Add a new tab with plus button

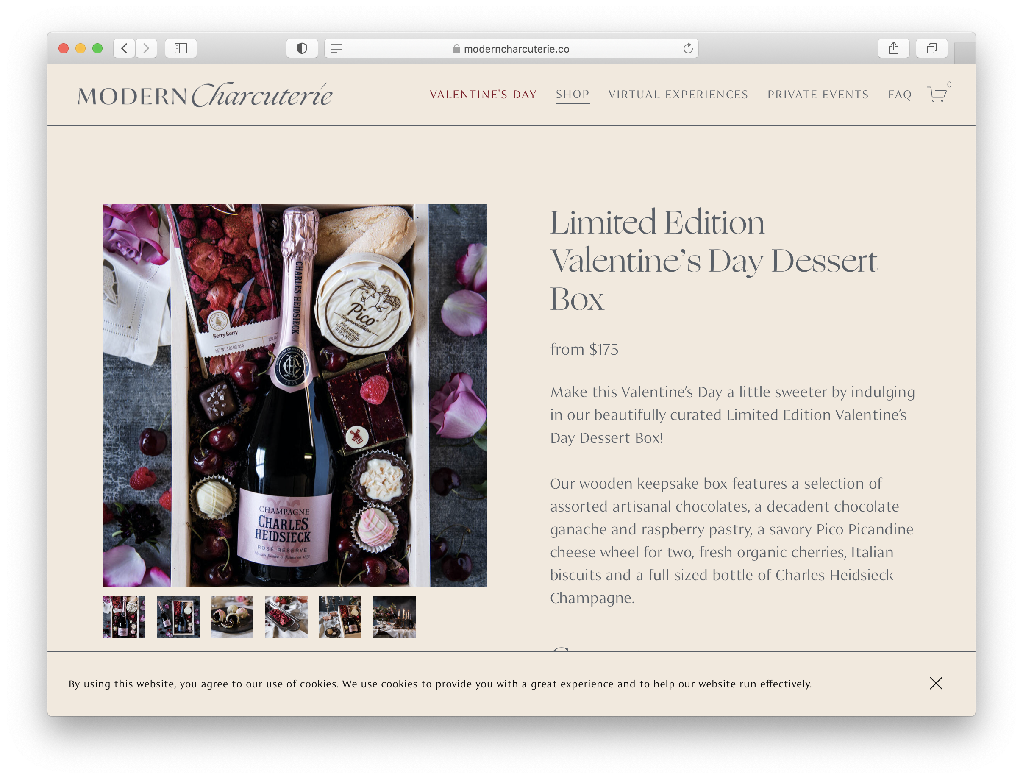[965, 53]
